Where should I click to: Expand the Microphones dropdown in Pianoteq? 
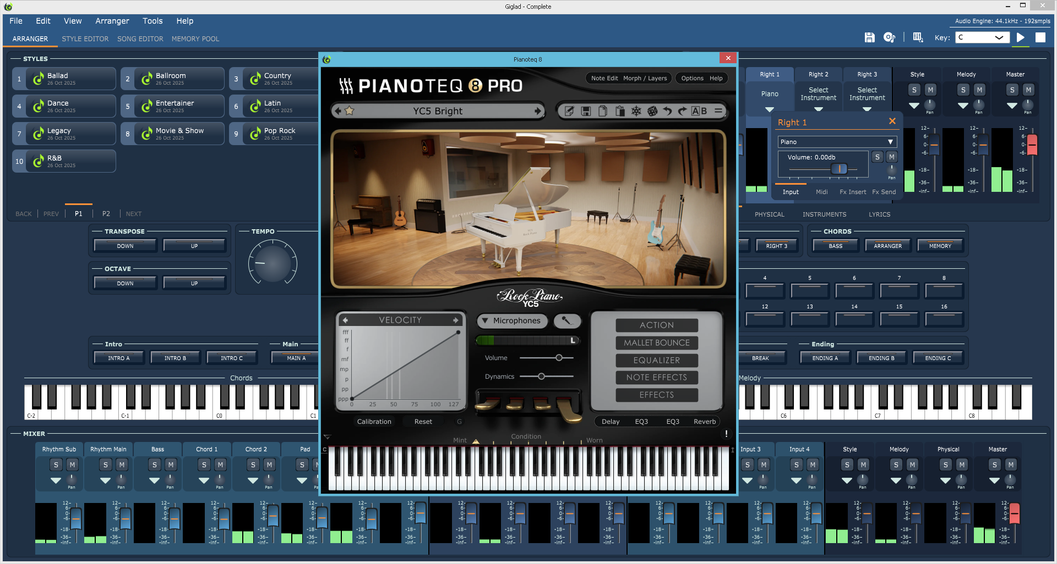pos(511,320)
